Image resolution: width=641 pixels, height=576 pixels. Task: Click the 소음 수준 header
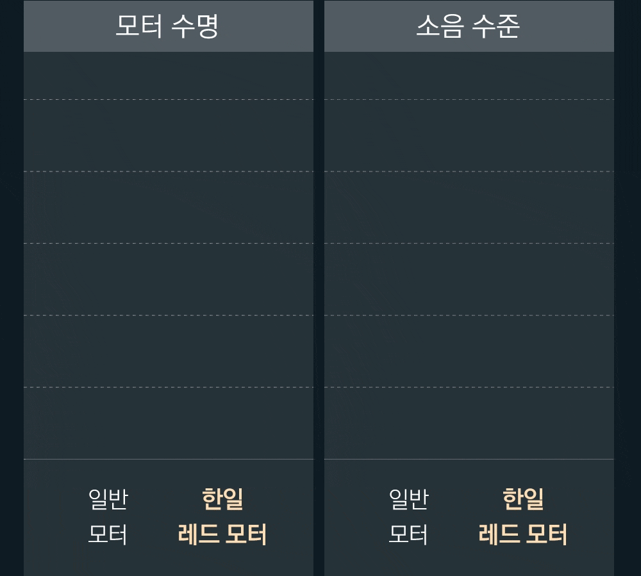coord(469,26)
